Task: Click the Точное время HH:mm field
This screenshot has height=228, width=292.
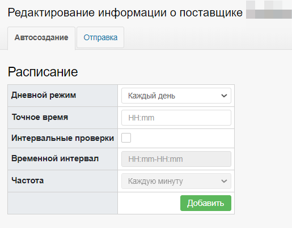Action: [x=176, y=118]
